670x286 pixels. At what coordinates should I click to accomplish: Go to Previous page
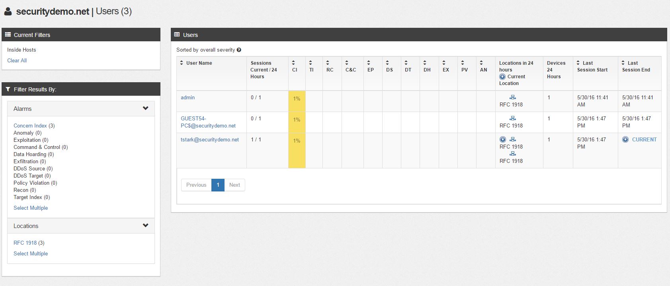pos(196,185)
